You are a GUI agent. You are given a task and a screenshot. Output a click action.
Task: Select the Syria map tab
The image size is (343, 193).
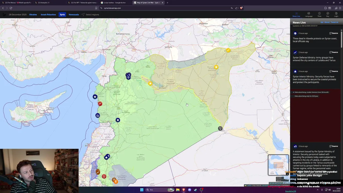click(x=62, y=14)
